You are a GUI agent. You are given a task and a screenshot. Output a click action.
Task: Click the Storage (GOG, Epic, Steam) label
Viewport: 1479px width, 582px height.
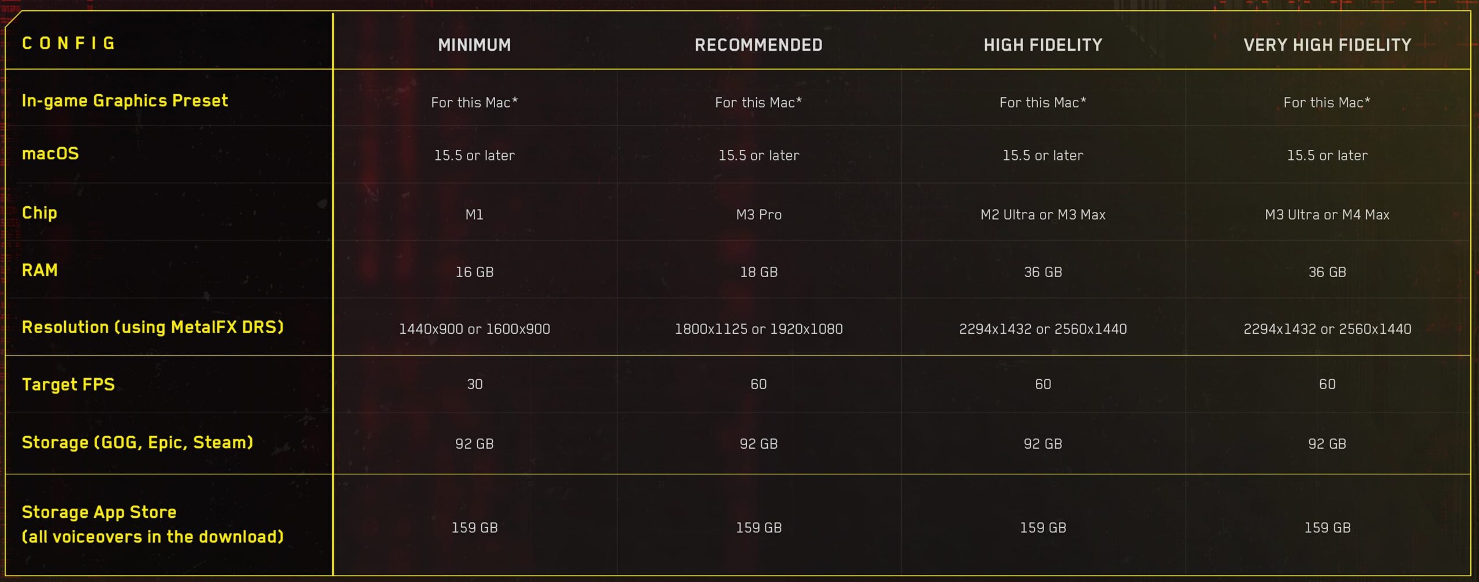pyautogui.click(x=138, y=442)
